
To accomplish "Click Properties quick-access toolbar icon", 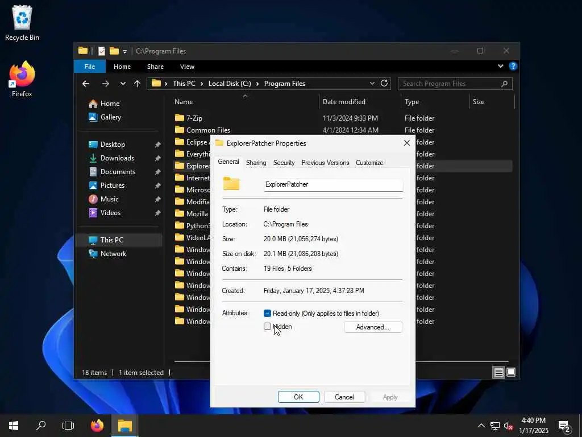I will coord(102,51).
